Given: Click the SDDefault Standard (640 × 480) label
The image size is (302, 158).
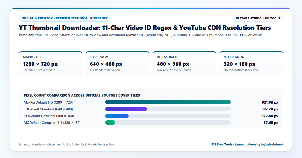Looking at the screenshot, I should 48,109.
